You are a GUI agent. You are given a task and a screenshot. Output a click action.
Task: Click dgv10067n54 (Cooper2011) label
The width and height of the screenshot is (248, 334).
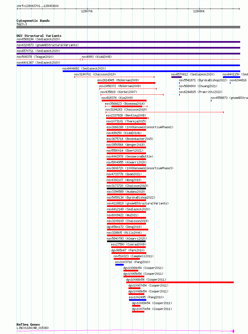(148, 285)
